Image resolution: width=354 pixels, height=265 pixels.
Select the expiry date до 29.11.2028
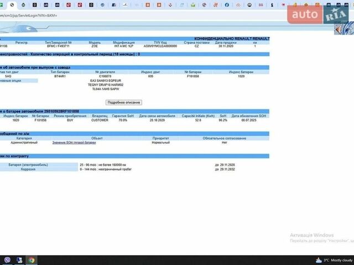coord(225,165)
